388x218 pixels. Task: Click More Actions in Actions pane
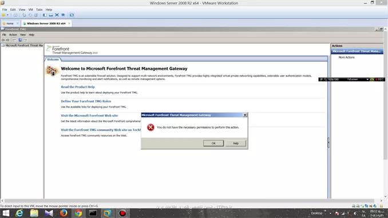coord(346,57)
